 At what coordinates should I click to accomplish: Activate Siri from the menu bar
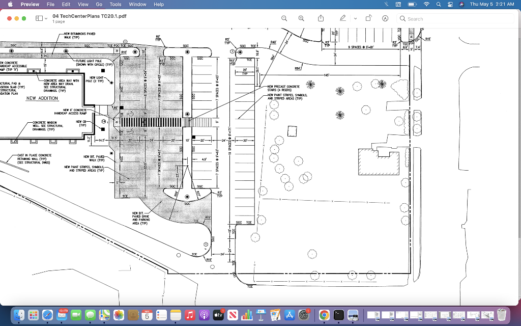coord(461,4)
